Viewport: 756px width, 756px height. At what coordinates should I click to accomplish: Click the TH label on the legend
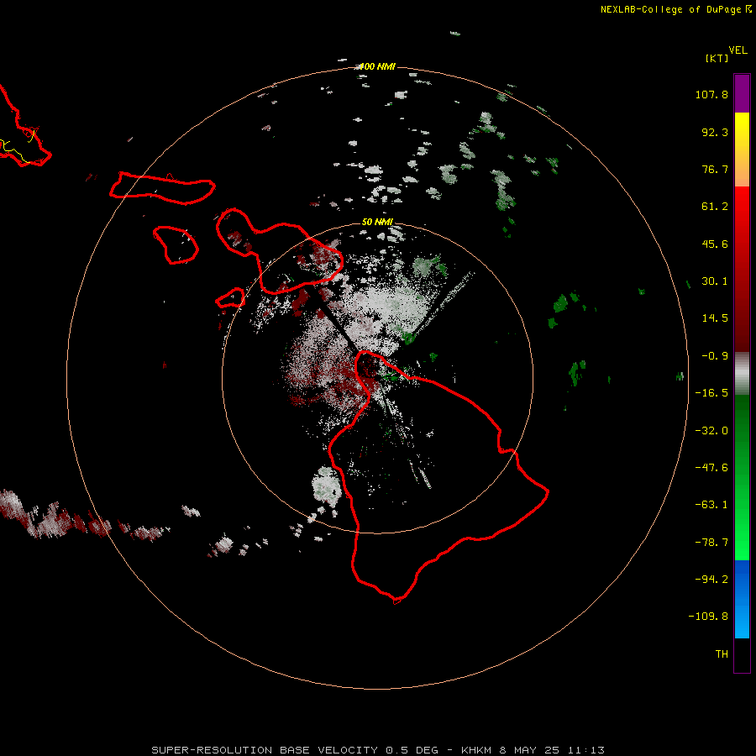[722, 654]
